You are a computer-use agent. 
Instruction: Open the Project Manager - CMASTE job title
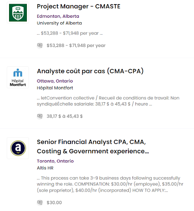78,7
